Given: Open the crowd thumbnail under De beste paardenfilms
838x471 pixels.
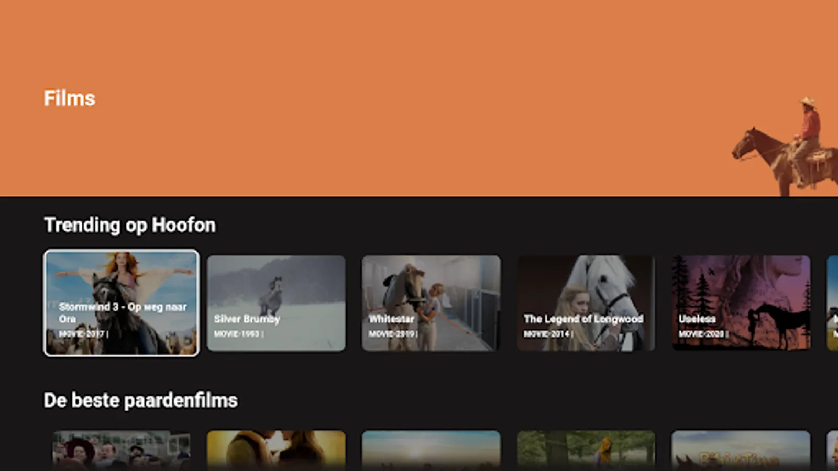Looking at the screenshot, I should click(x=122, y=451).
